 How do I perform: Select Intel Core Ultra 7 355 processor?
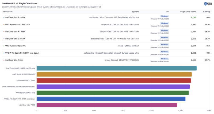14,60
